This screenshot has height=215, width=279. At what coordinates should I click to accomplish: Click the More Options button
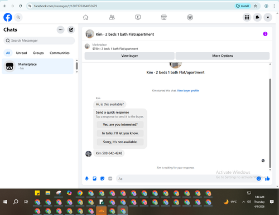click(x=223, y=56)
